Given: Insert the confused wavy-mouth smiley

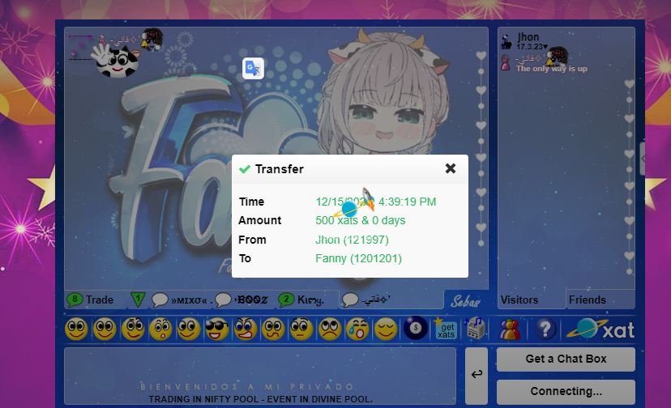Looking at the screenshot, I should (273, 329).
